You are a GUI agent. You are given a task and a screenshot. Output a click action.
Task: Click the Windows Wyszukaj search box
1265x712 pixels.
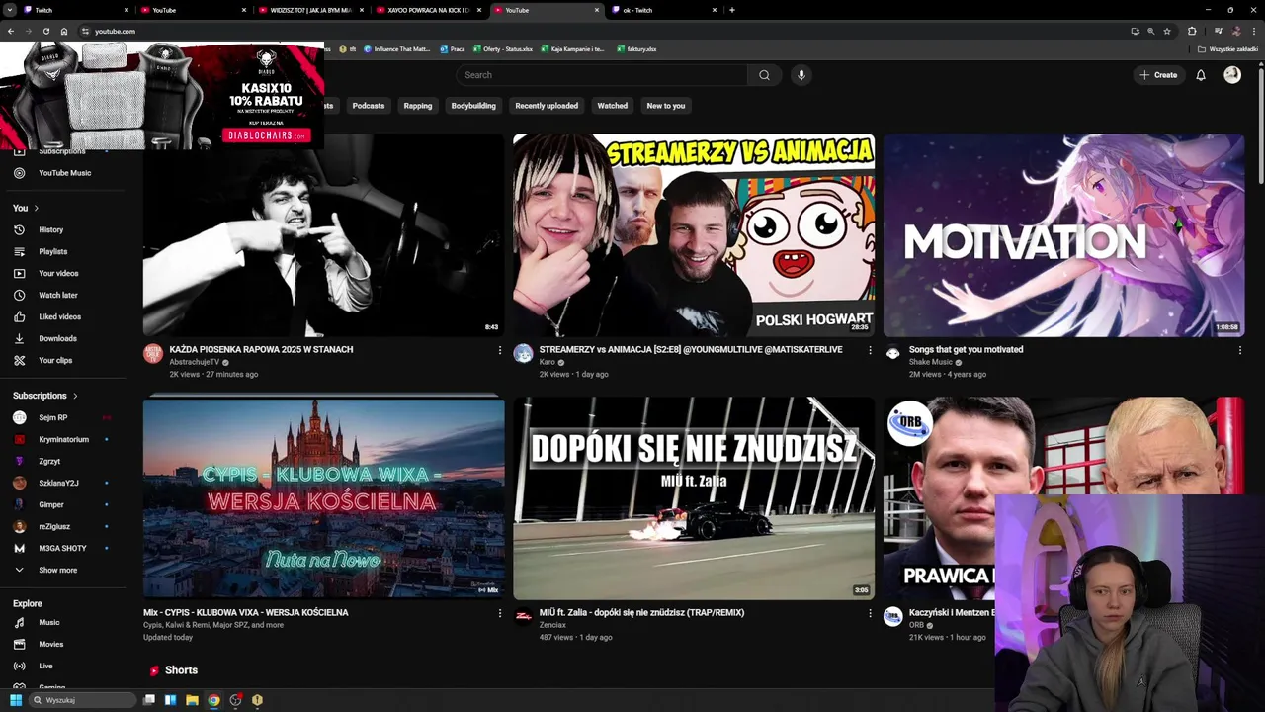click(x=81, y=700)
